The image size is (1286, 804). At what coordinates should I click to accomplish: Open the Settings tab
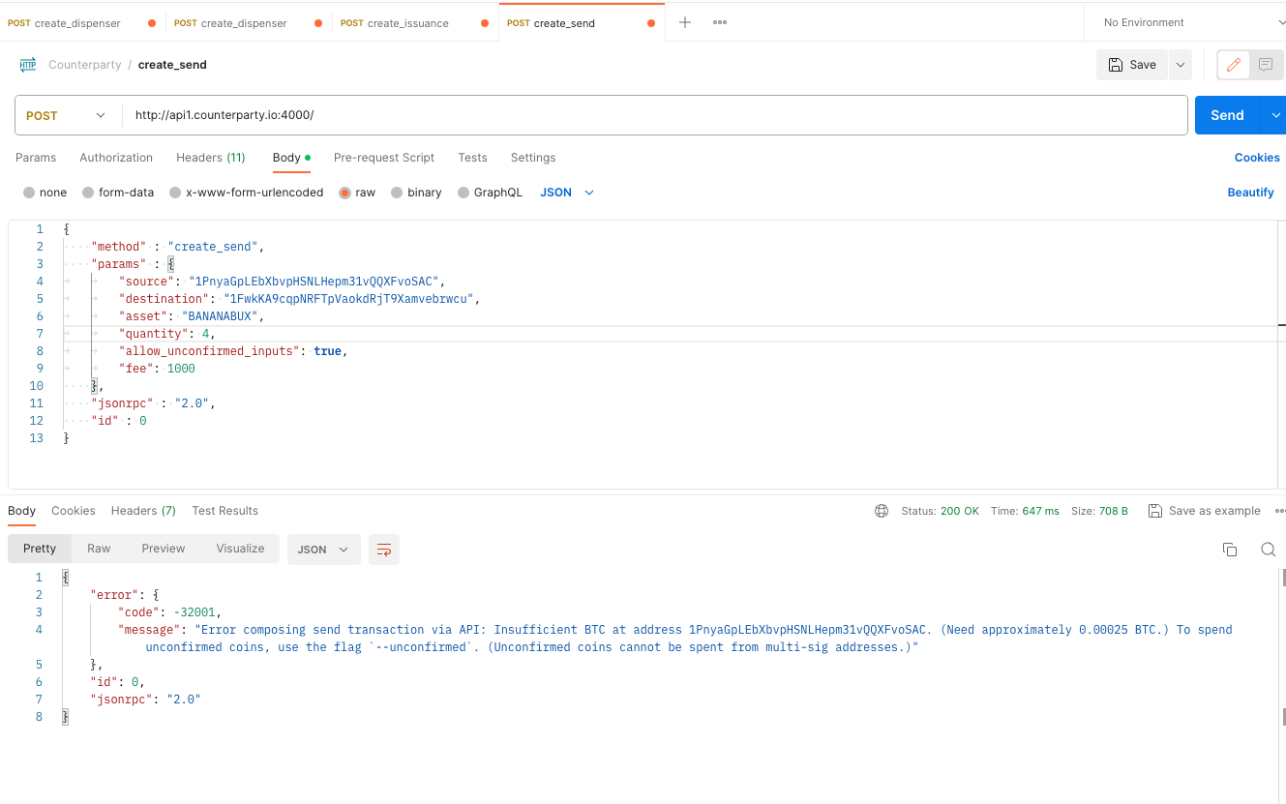(533, 158)
